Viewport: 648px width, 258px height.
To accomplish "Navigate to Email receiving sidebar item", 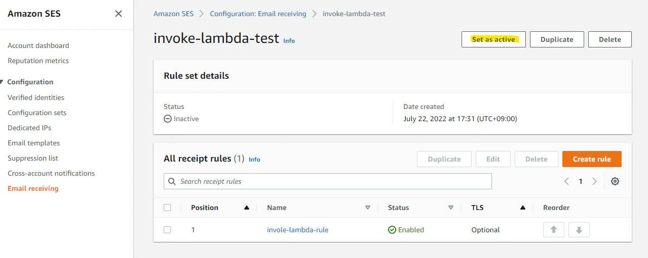I will click(33, 188).
